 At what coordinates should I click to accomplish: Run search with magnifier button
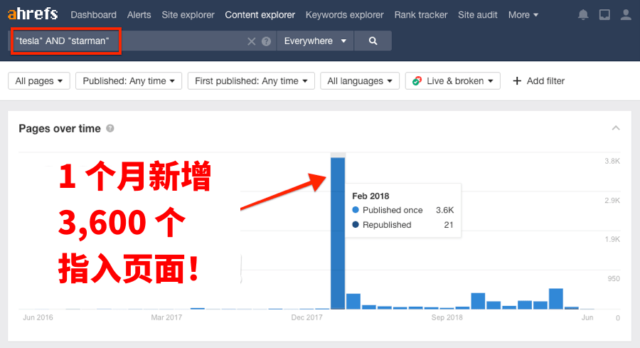tap(373, 41)
